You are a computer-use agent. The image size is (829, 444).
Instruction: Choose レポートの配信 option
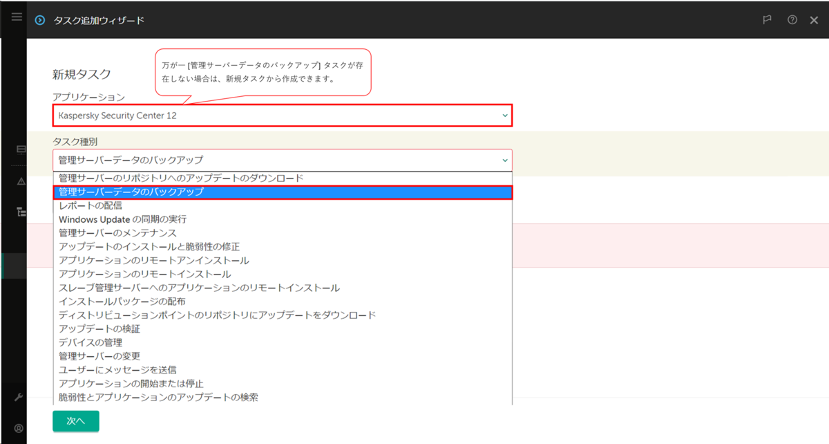[x=283, y=205]
